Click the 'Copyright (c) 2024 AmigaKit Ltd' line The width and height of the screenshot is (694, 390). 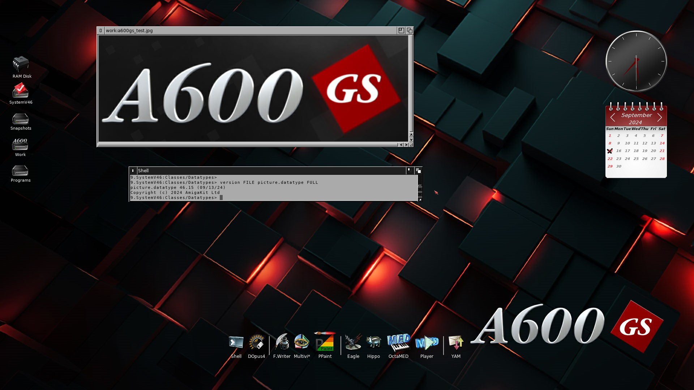click(x=175, y=192)
